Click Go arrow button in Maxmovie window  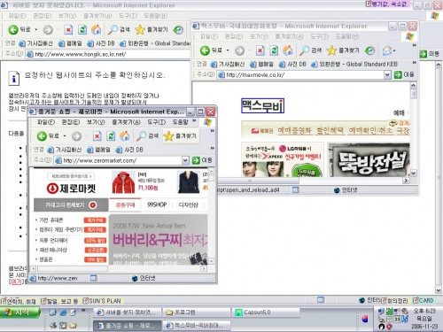click(404, 74)
